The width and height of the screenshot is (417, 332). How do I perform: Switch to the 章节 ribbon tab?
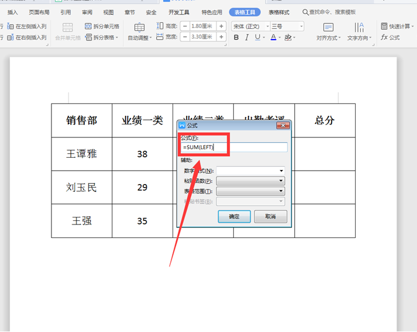pyautogui.click(x=129, y=12)
